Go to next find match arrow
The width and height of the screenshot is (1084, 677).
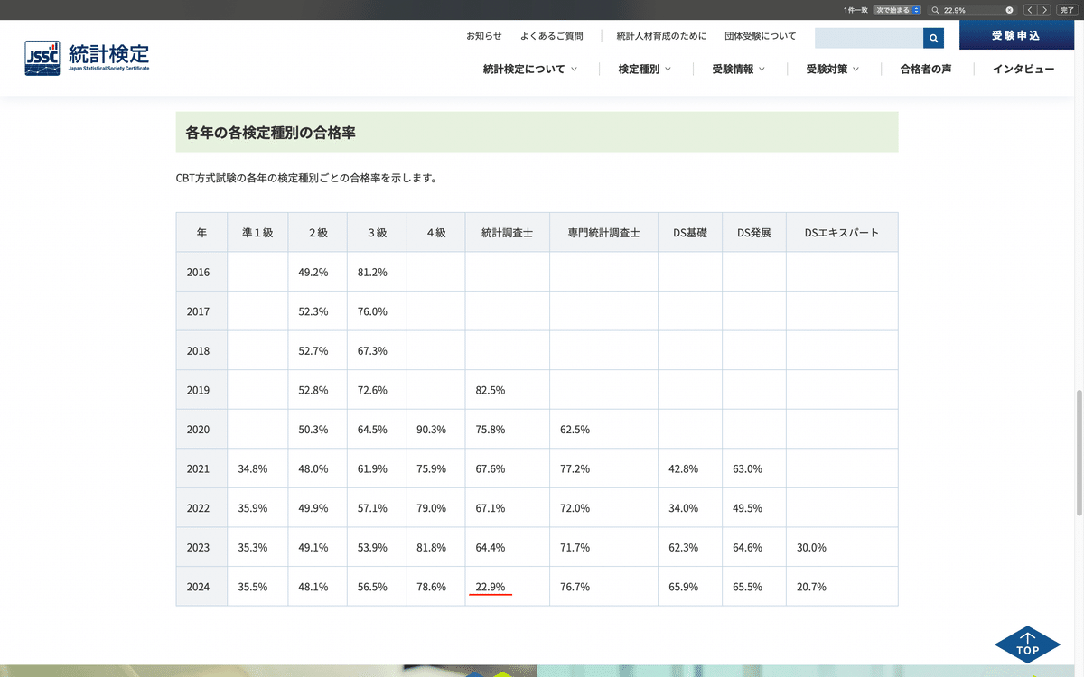1044,10
